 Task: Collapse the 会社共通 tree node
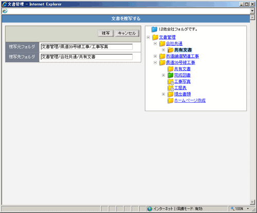155,44
